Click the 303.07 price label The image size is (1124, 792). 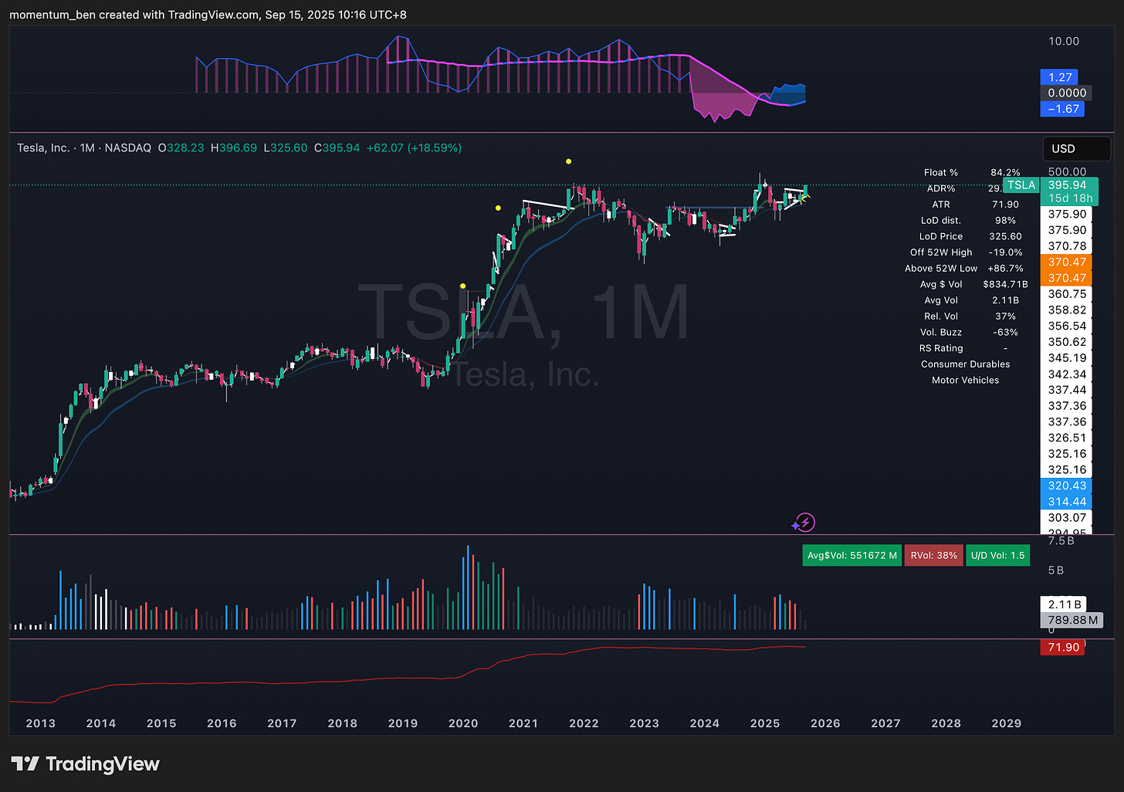(1067, 517)
